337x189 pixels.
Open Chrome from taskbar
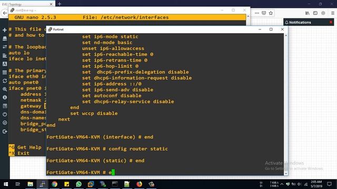click(x=54, y=184)
